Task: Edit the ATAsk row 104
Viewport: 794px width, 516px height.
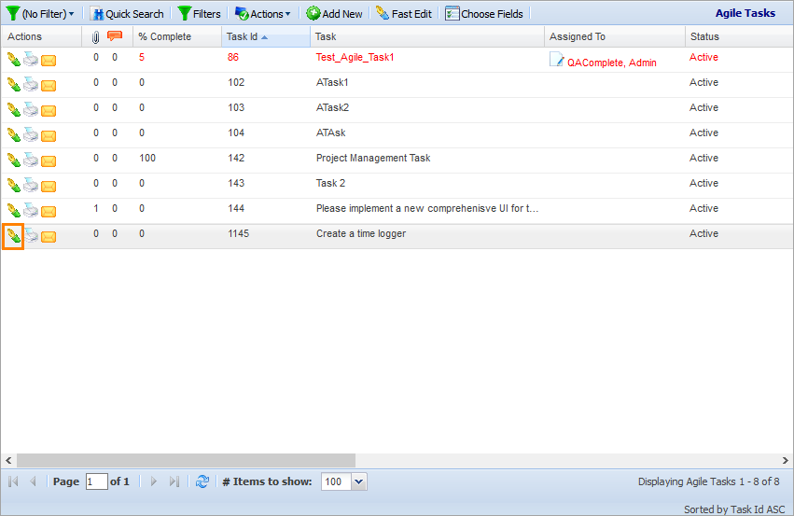Action: coord(14,135)
